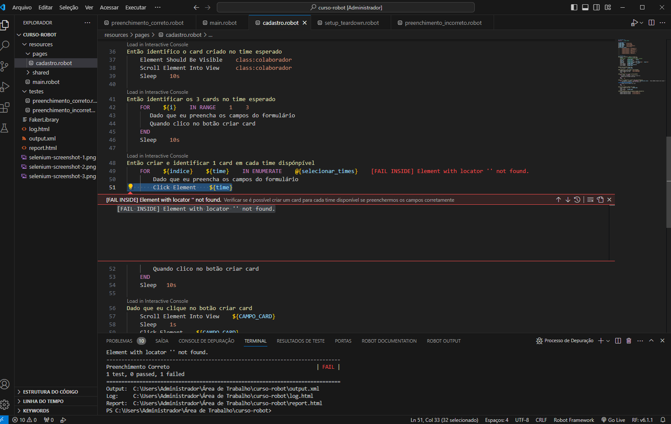
Task: Run the current Robot file
Action: pos(635,23)
